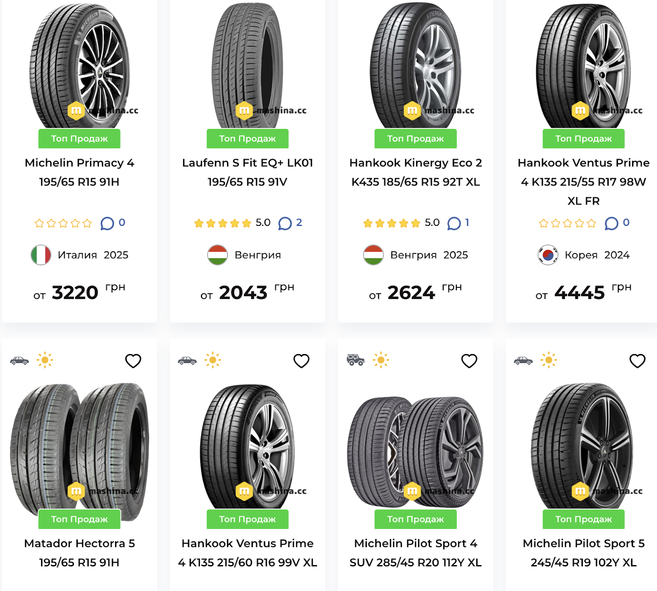Click the summer sun icon on Matador Hectorra
657x591 pixels.
click(45, 360)
